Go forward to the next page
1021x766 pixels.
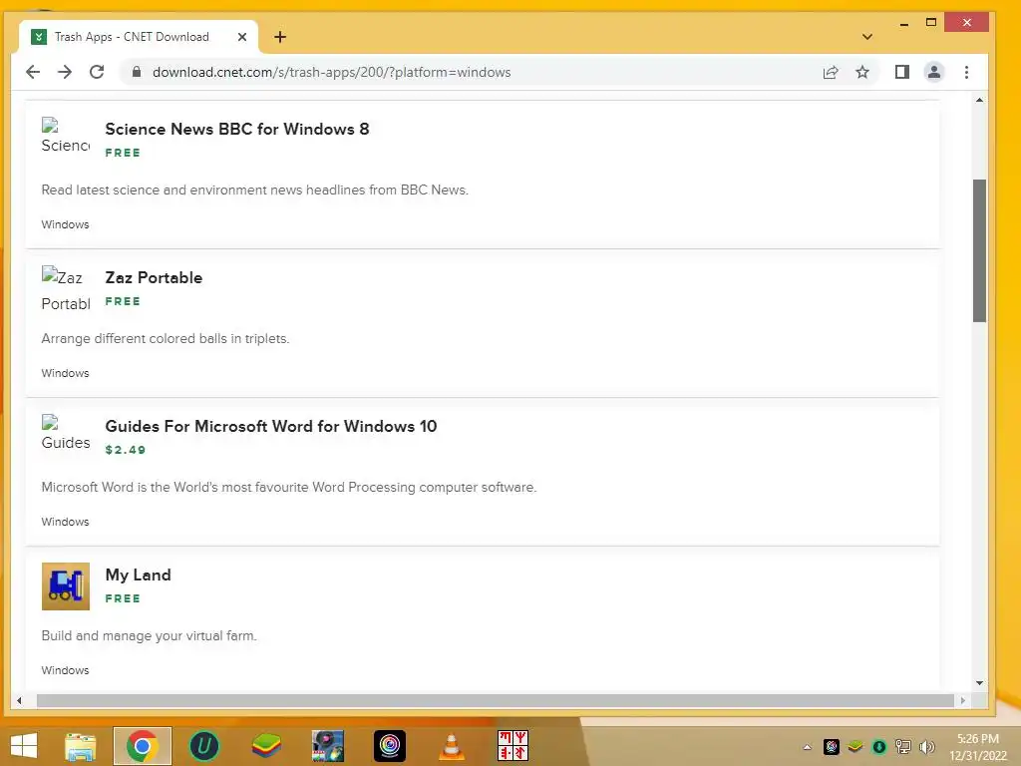(65, 72)
